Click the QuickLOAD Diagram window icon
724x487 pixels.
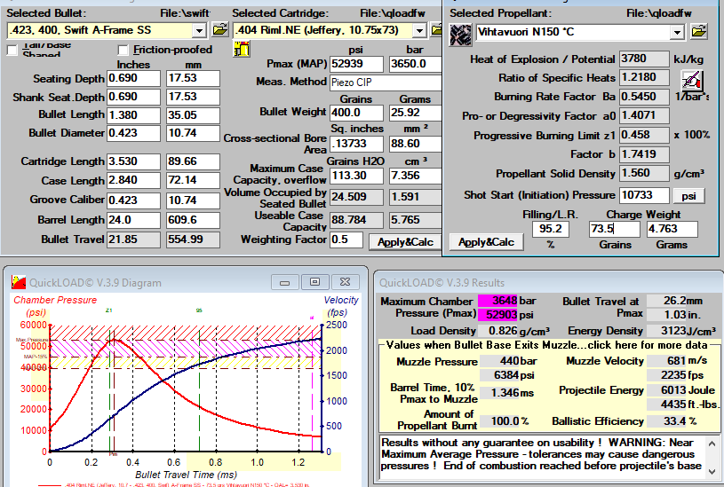point(19,282)
